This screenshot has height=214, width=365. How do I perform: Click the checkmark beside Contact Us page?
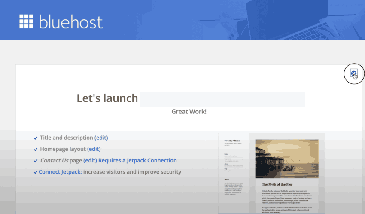point(36,161)
